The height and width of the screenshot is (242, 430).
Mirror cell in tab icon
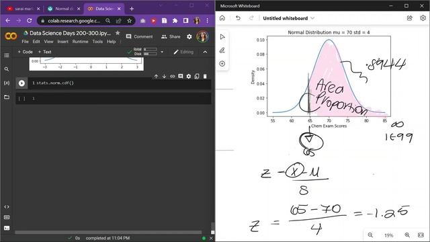[x=197, y=76]
